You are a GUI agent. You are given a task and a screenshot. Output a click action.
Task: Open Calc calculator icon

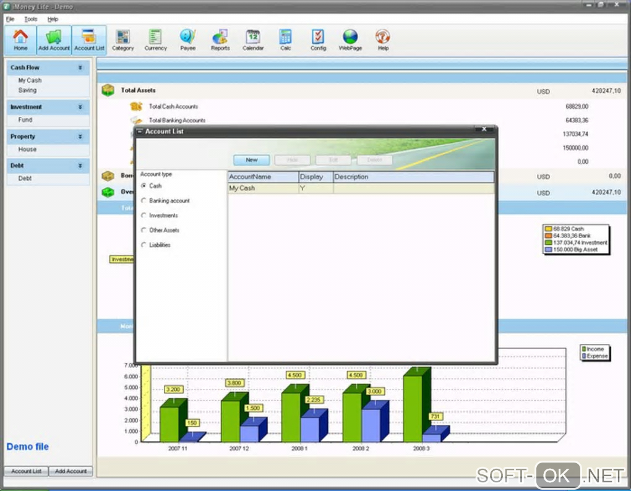pos(285,40)
